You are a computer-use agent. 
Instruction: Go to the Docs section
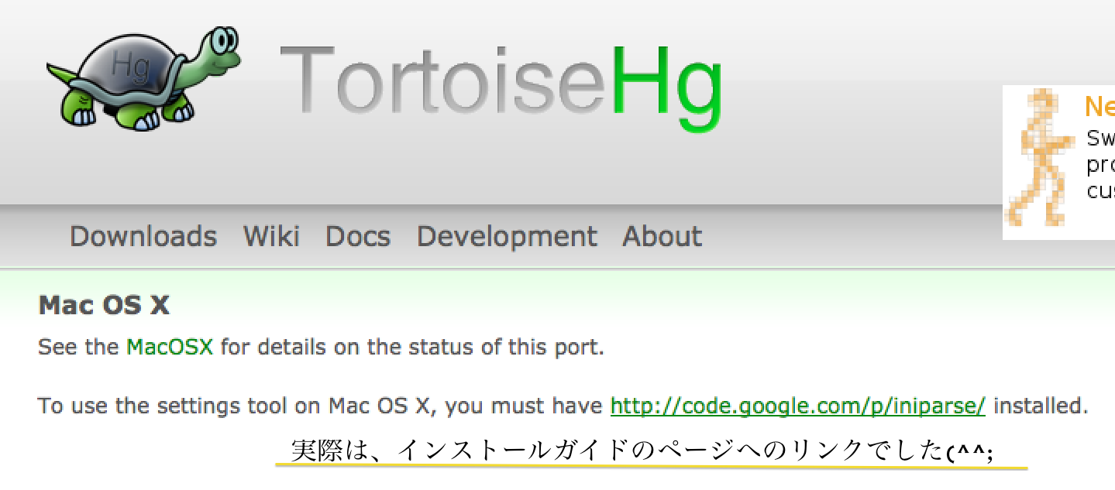(x=358, y=236)
